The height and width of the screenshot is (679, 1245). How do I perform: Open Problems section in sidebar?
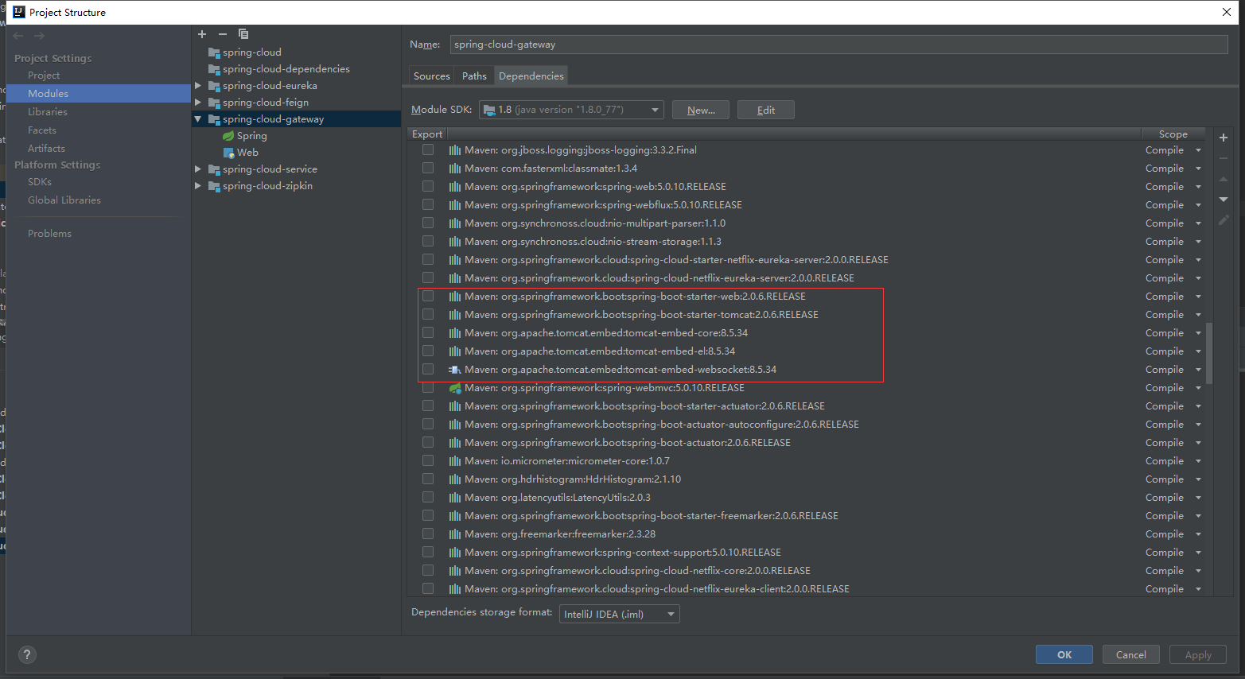[49, 234]
